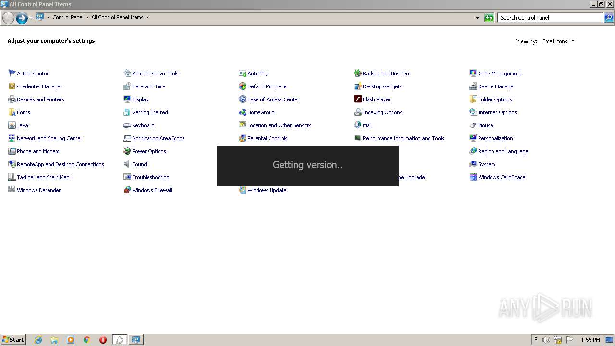Open Network and Sharing Center icon
Image resolution: width=615 pixels, height=346 pixels.
coord(12,138)
